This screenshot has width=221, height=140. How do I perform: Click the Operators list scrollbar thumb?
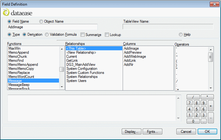(211, 57)
